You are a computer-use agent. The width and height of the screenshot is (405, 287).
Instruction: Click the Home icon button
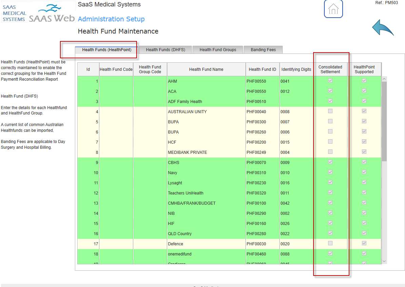point(333,9)
